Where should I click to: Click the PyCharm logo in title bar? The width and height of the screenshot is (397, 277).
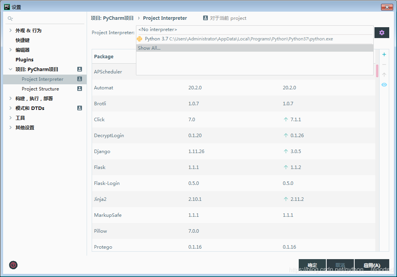[x=7, y=7]
